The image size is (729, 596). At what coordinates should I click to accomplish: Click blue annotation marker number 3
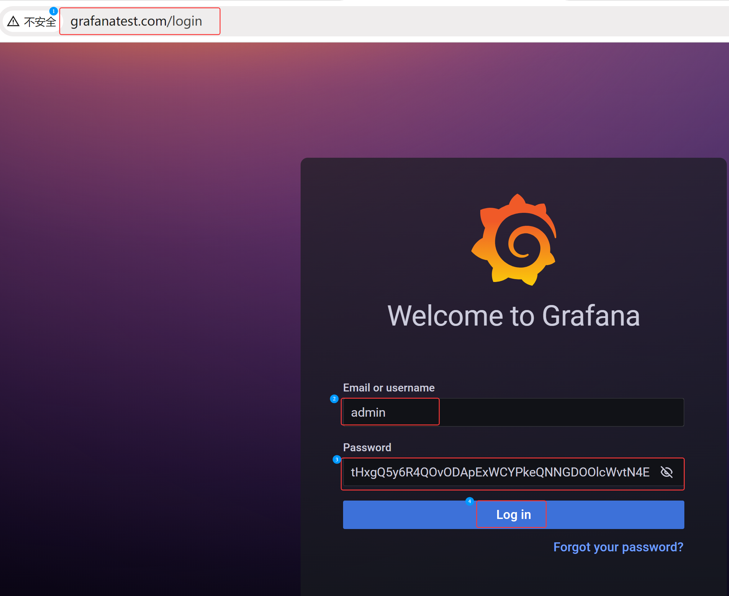coord(337,460)
